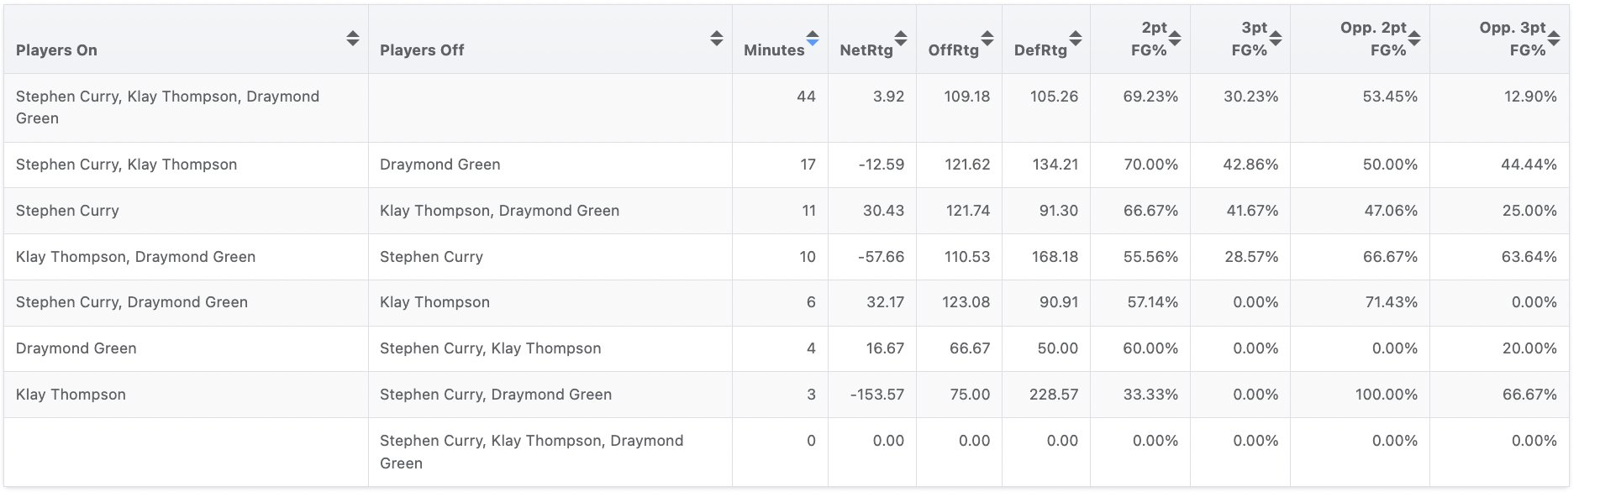This screenshot has width=1600, height=497.
Task: Click the NetRtg value 3.92
Action: point(888,97)
